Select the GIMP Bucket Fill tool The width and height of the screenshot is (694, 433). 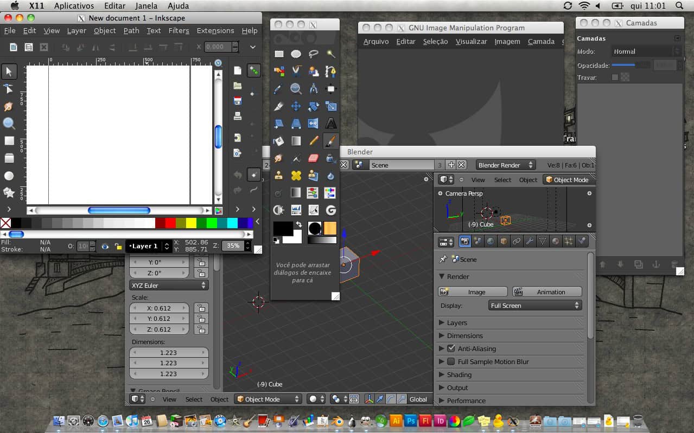click(x=279, y=141)
